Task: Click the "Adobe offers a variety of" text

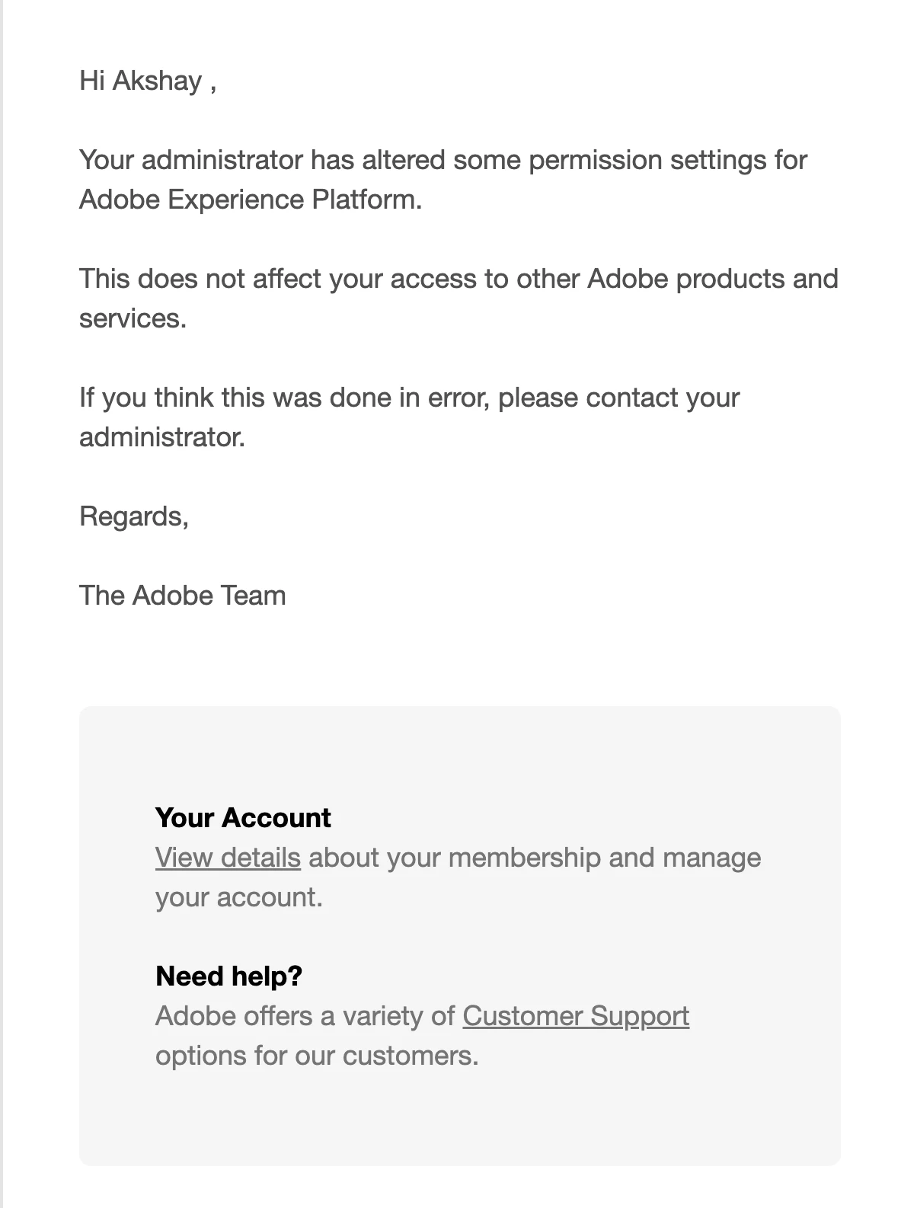Action: pos(305,1016)
